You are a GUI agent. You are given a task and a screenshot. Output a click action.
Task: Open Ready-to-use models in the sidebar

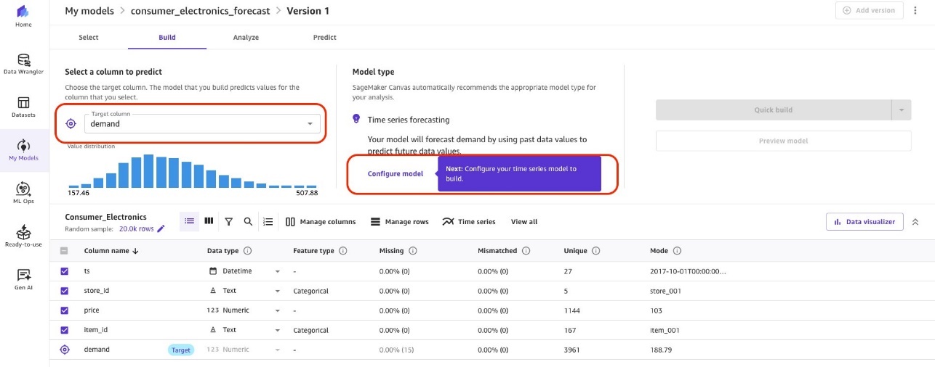23,236
